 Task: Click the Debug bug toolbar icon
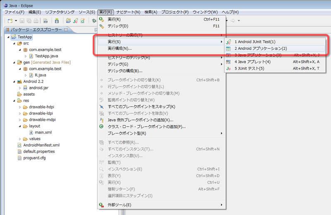pyautogui.click(x=94, y=21)
